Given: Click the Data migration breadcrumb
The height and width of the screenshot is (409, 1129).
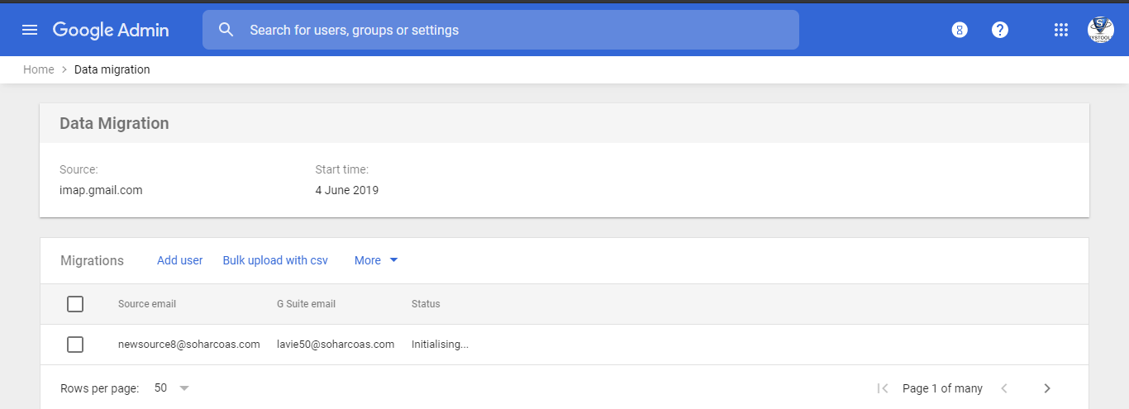Looking at the screenshot, I should pos(112,69).
